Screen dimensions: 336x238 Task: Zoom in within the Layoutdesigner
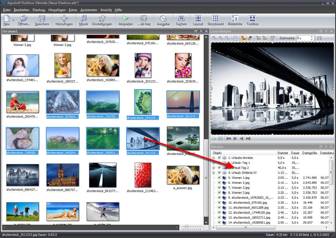tap(214, 38)
